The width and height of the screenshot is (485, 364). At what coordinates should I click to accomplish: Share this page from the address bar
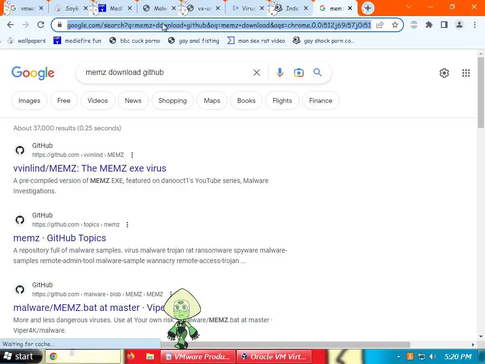pos(380,25)
